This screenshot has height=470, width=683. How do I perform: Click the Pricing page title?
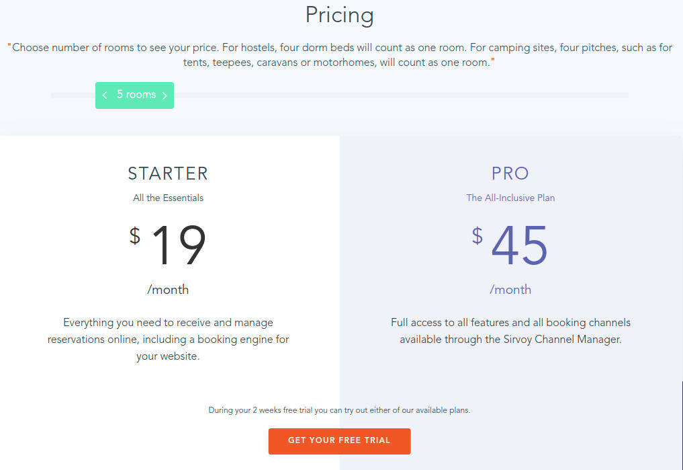(339, 15)
